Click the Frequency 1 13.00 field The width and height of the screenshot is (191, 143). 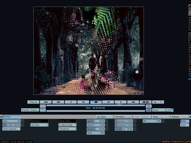[124, 121]
